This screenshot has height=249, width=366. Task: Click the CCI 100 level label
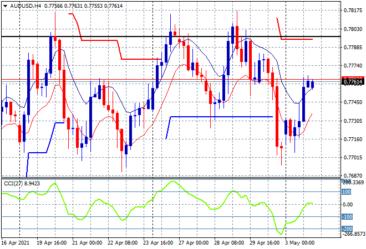[347, 192]
